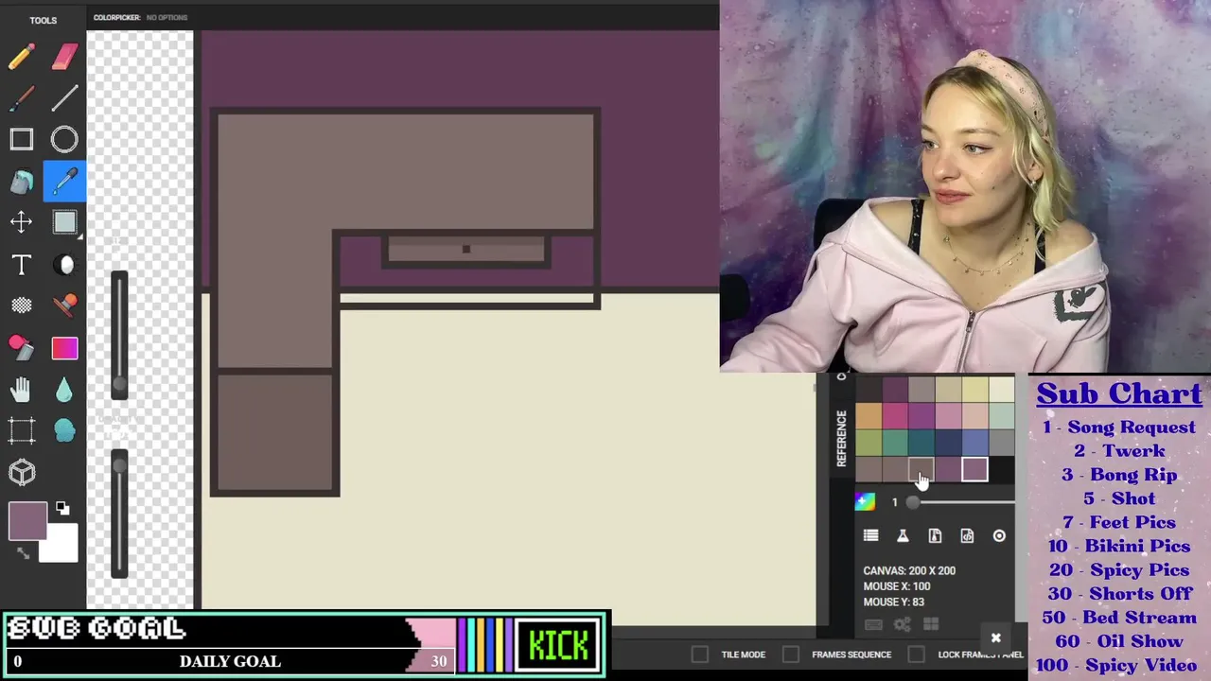Pick the dark teal palette swatch
Image resolution: width=1211 pixels, height=681 pixels.
(921, 443)
